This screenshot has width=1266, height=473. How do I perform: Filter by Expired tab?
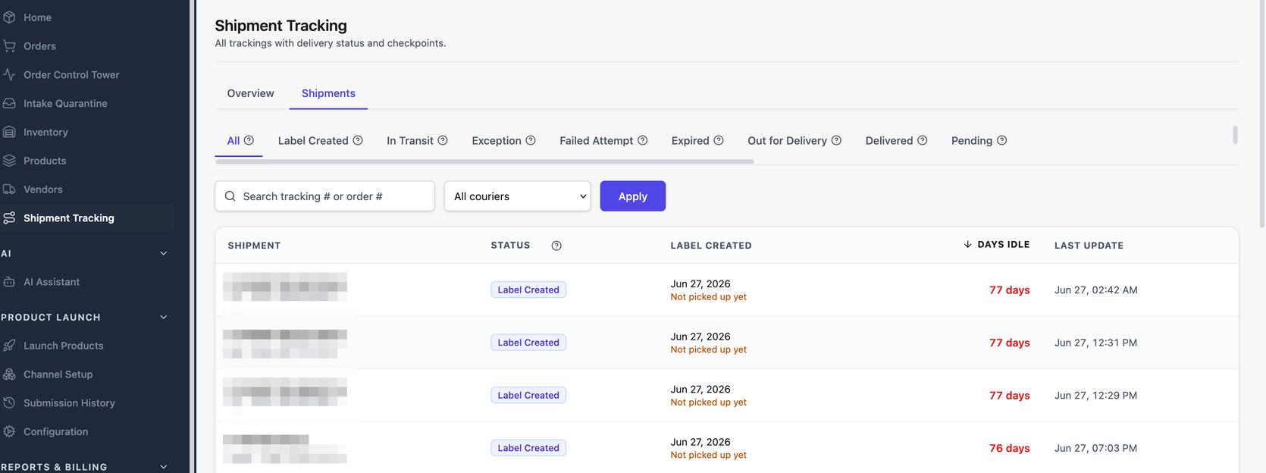tap(697, 141)
